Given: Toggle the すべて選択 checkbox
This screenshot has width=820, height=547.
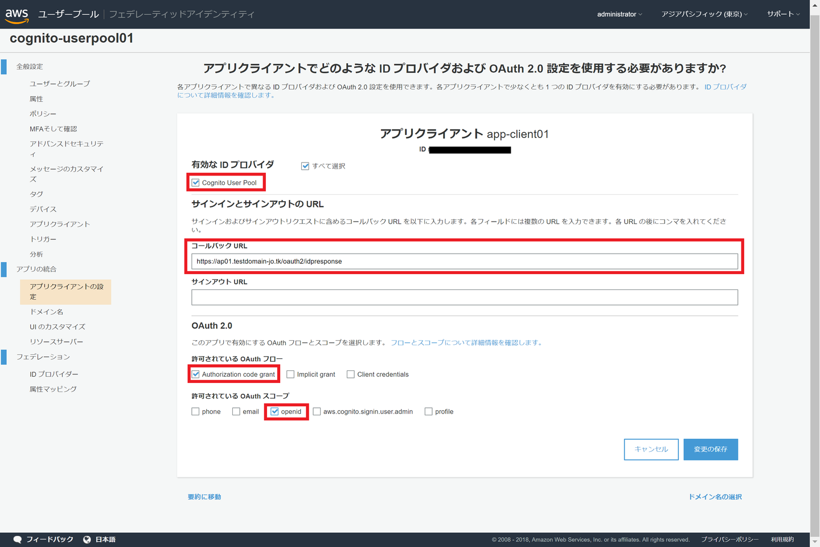Looking at the screenshot, I should coord(305,166).
